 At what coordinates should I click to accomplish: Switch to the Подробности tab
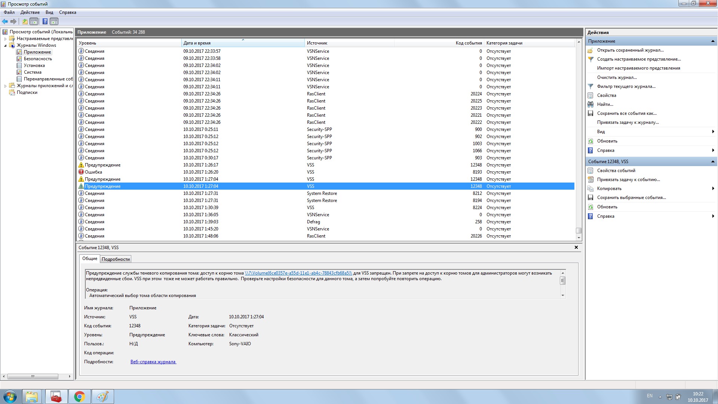116,259
